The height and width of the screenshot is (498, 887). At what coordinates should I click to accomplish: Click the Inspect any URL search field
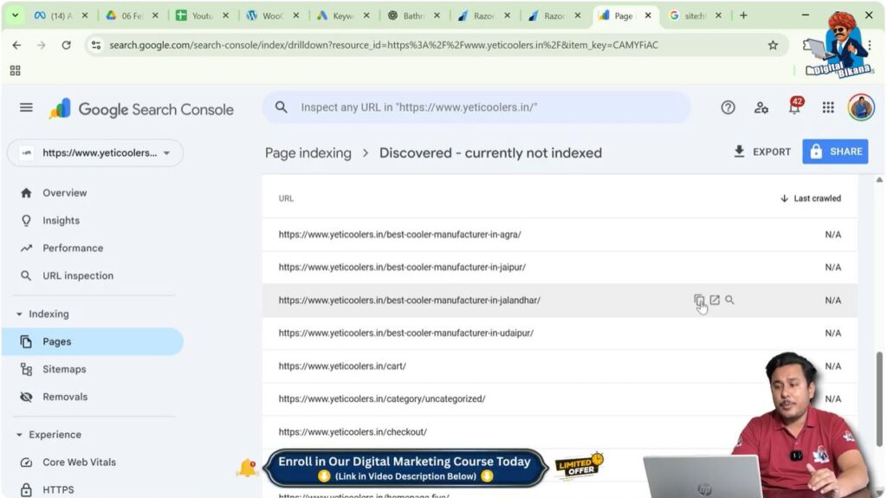tap(476, 107)
